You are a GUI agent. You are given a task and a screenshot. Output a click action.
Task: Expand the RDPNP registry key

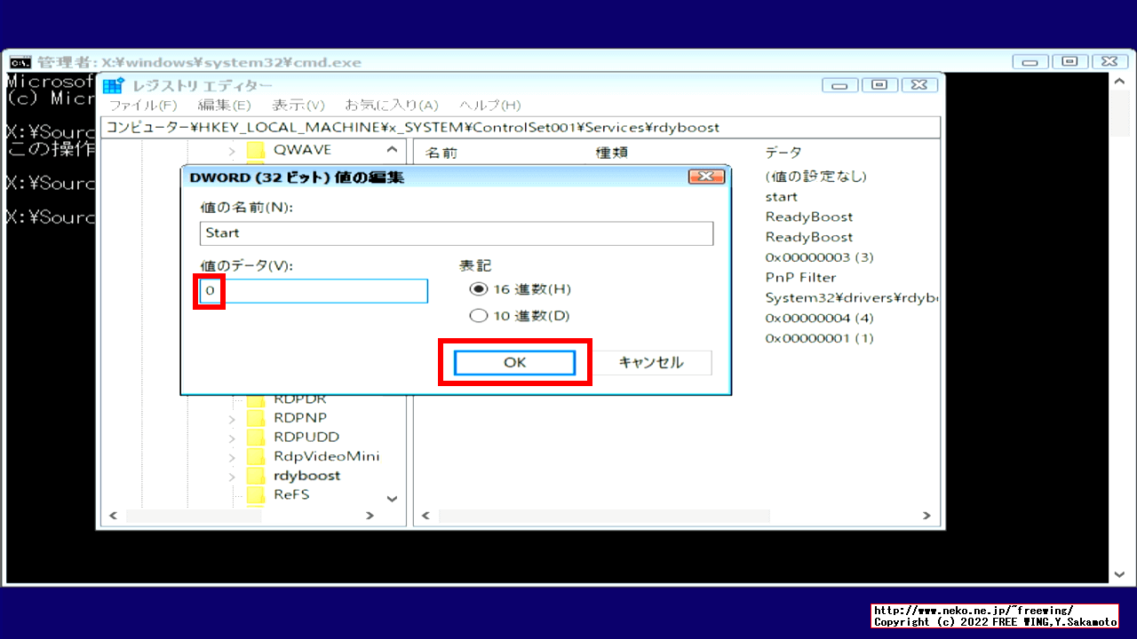click(x=232, y=417)
